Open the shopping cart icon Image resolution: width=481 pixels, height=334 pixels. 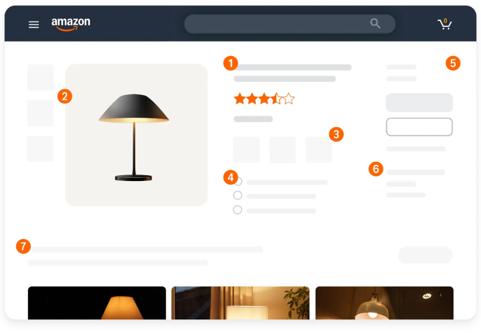tap(444, 24)
